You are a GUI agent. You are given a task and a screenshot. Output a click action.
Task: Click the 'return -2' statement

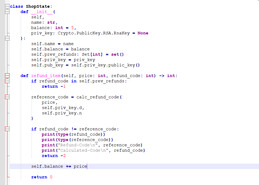54,156
